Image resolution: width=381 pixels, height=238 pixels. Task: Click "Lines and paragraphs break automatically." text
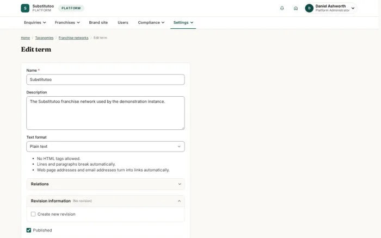coord(76,164)
